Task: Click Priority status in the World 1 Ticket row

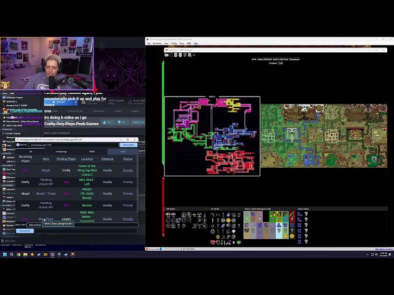Action: pos(128,194)
